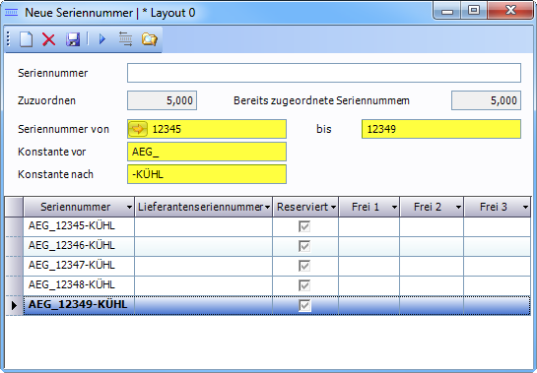This screenshot has height=373, width=537.
Task: Click the New document toolbar icon
Action: (26, 39)
